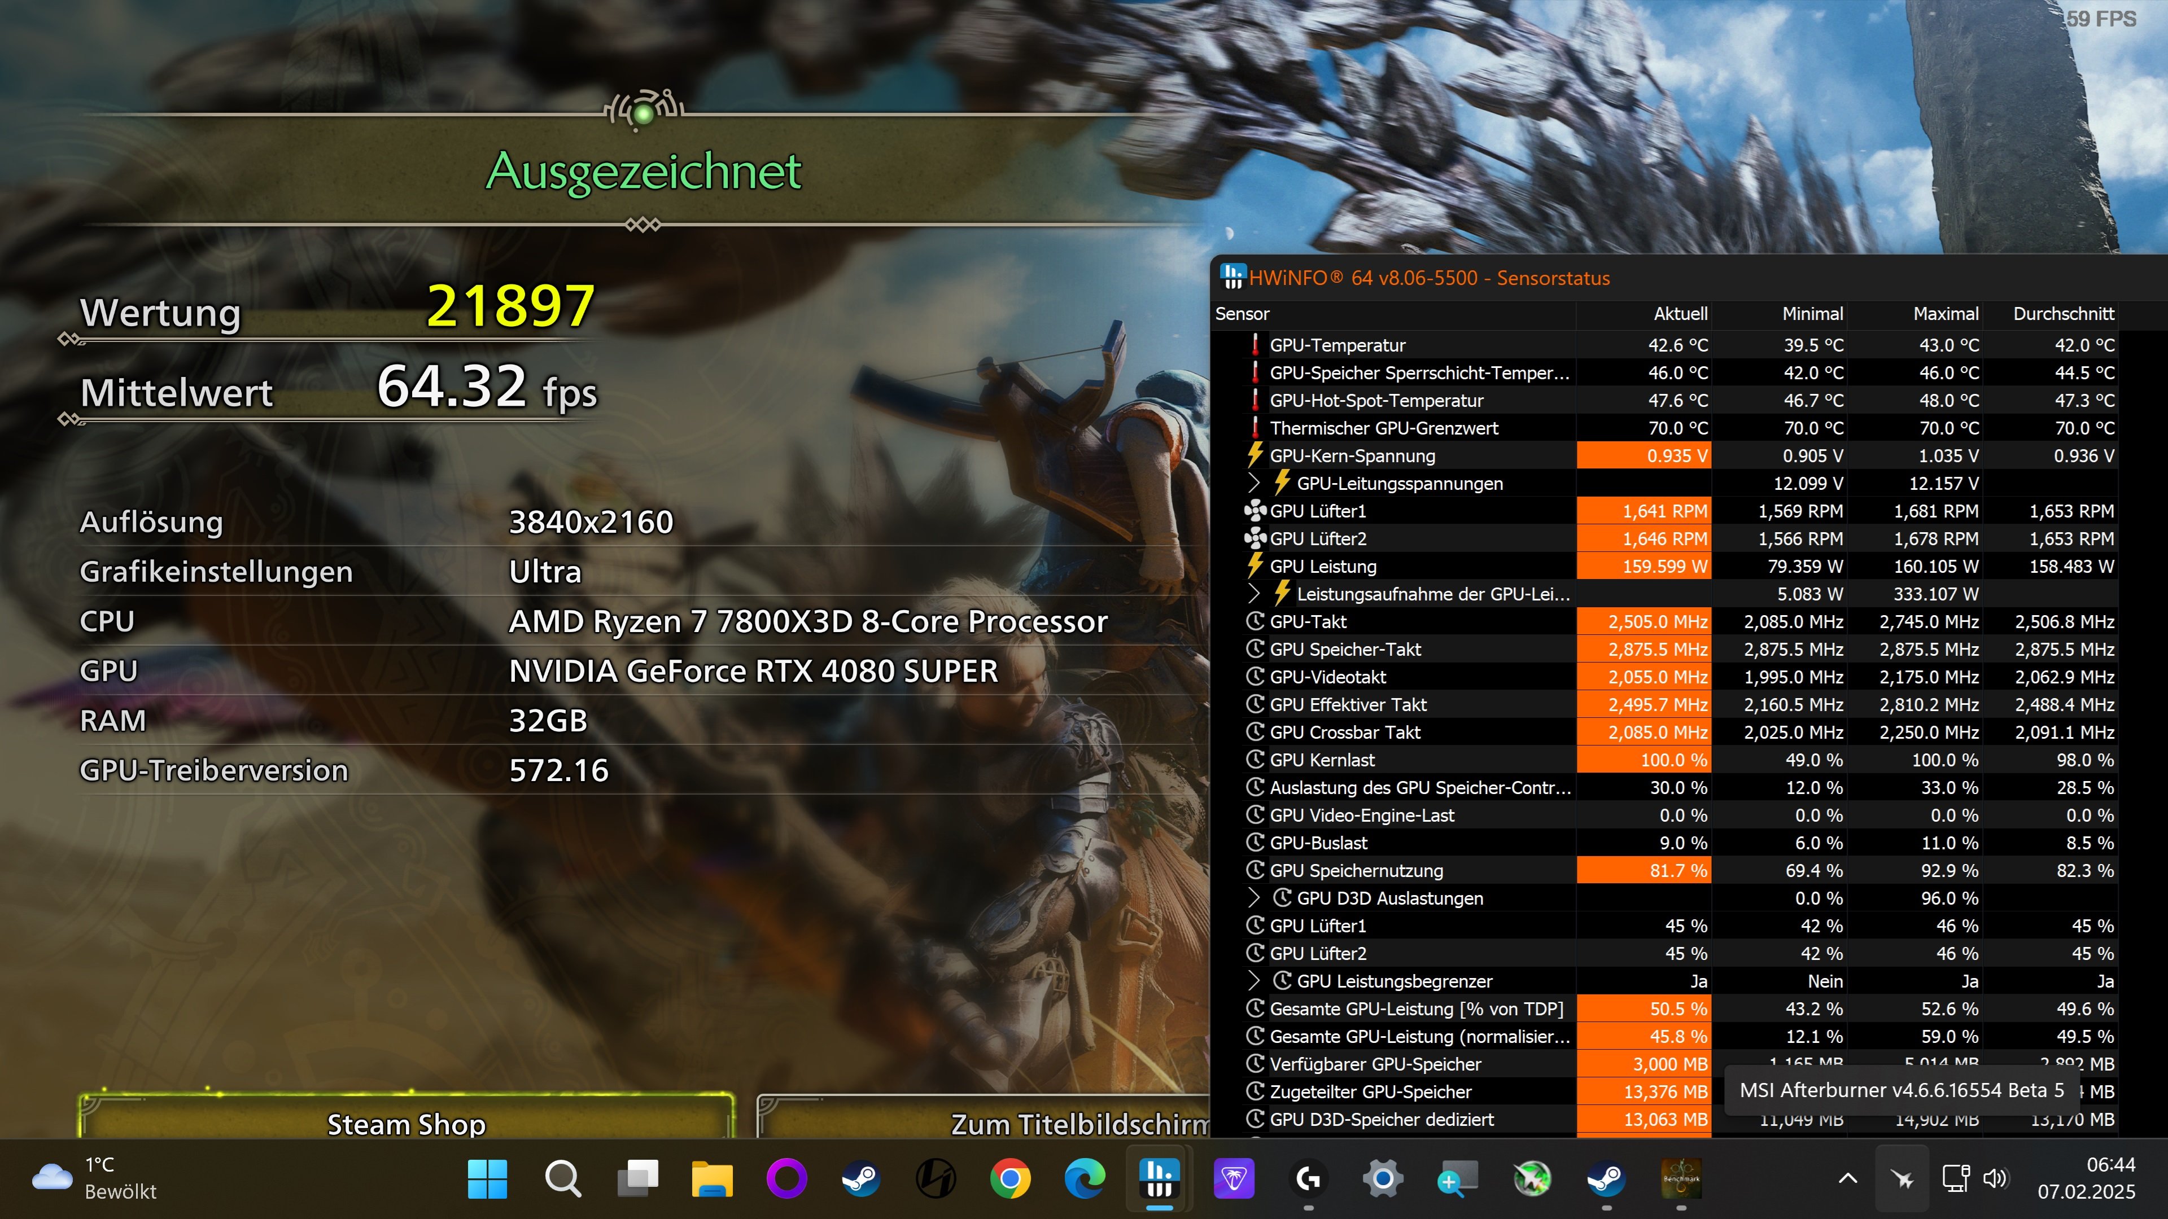Viewport: 2168px width, 1219px height.
Task: Open Microsoft Edge from taskbar
Action: pyautogui.click(x=1084, y=1178)
